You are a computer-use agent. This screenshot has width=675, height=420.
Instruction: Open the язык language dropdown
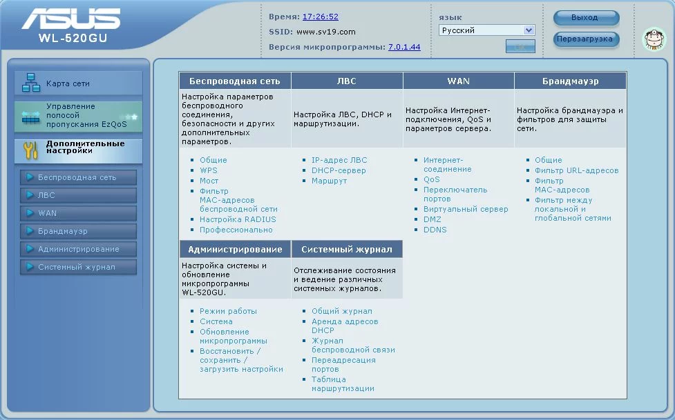[x=487, y=30]
